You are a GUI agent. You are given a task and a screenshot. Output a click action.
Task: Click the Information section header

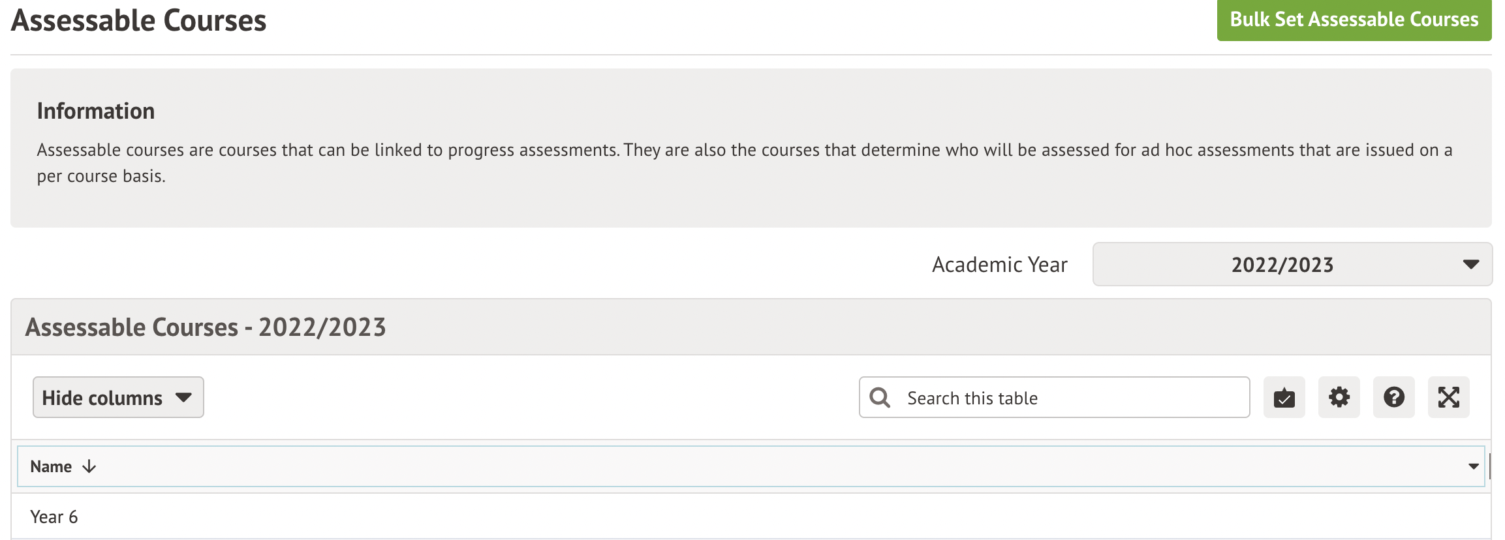point(96,111)
